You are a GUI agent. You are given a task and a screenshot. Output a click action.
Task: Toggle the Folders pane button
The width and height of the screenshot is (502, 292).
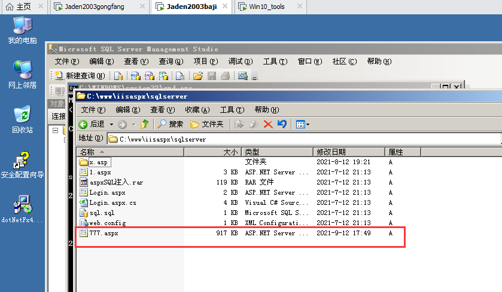tap(206, 124)
